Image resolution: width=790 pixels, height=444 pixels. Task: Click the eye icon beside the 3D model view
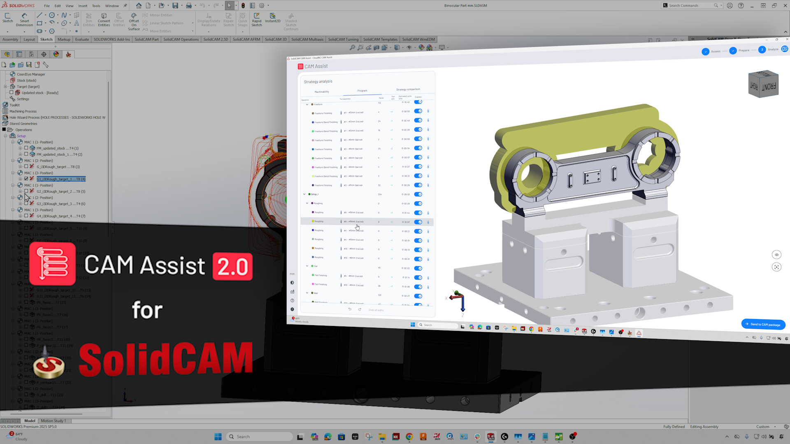777,254
